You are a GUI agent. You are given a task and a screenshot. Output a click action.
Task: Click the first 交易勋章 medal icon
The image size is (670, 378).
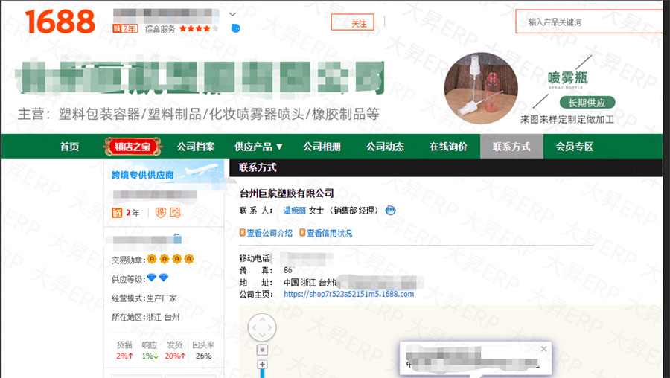pos(152,259)
